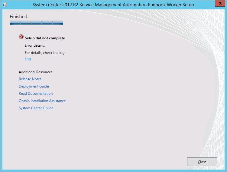Click 'Setup did not complete' text
The height and width of the screenshot is (172, 227).
45,38
